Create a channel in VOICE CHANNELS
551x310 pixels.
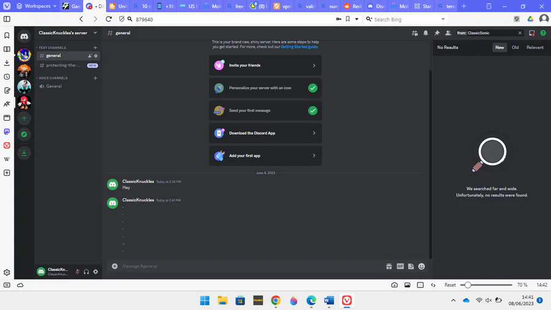point(96,78)
